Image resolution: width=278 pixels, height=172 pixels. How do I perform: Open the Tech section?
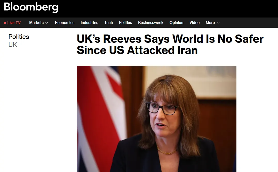click(x=108, y=23)
